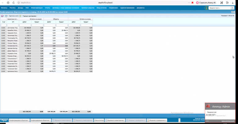
Task: Click Спросить Алису AI button
Action: click(x=206, y=3)
